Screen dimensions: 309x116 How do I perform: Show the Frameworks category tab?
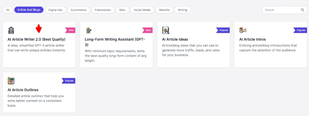point(103,10)
